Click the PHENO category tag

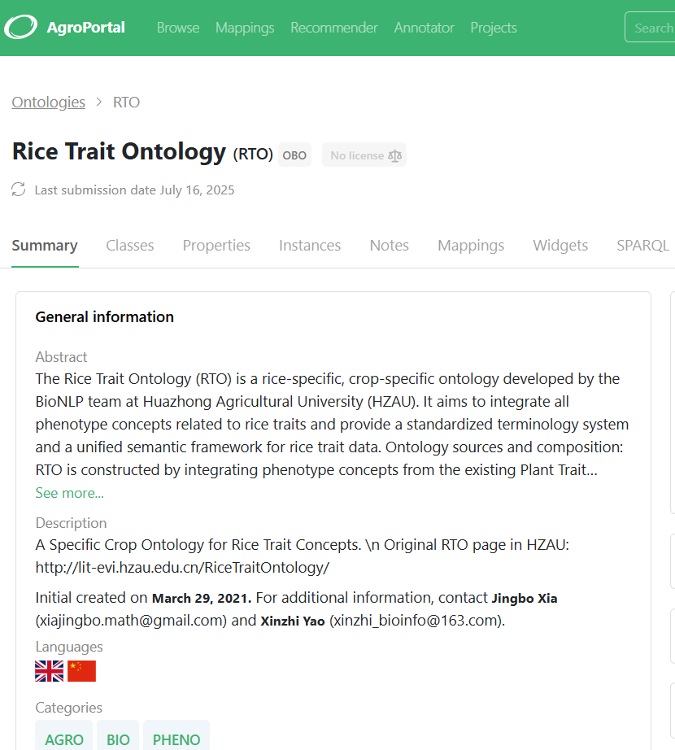pos(176,739)
